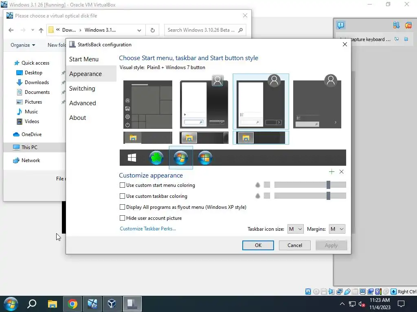Click the Apply button

coord(331,245)
